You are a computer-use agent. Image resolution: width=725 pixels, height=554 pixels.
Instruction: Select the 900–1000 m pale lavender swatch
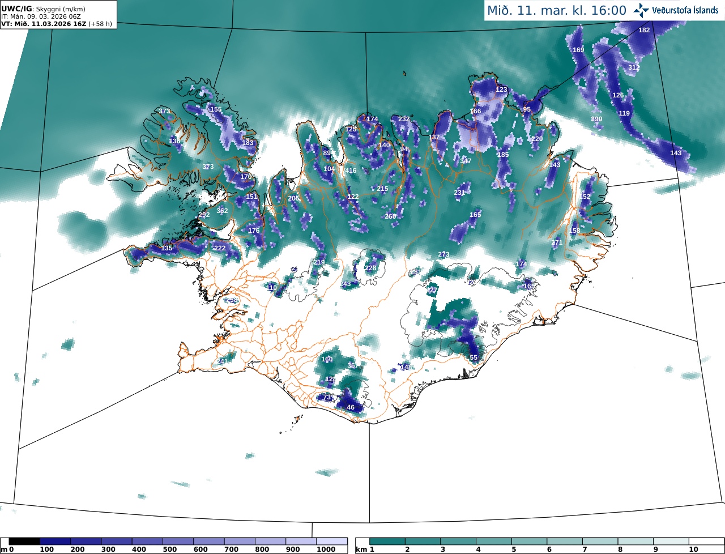(x=301, y=542)
